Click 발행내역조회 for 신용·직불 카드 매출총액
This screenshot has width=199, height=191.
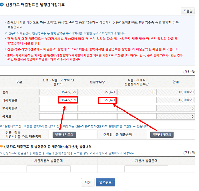(x=64, y=135)
